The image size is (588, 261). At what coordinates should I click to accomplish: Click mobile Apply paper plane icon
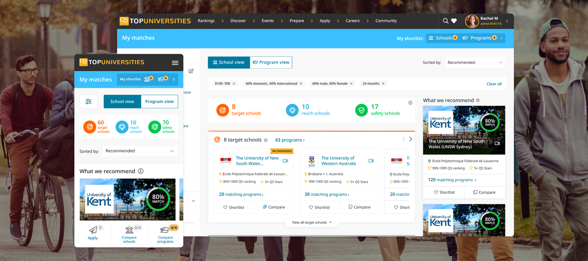(93, 230)
